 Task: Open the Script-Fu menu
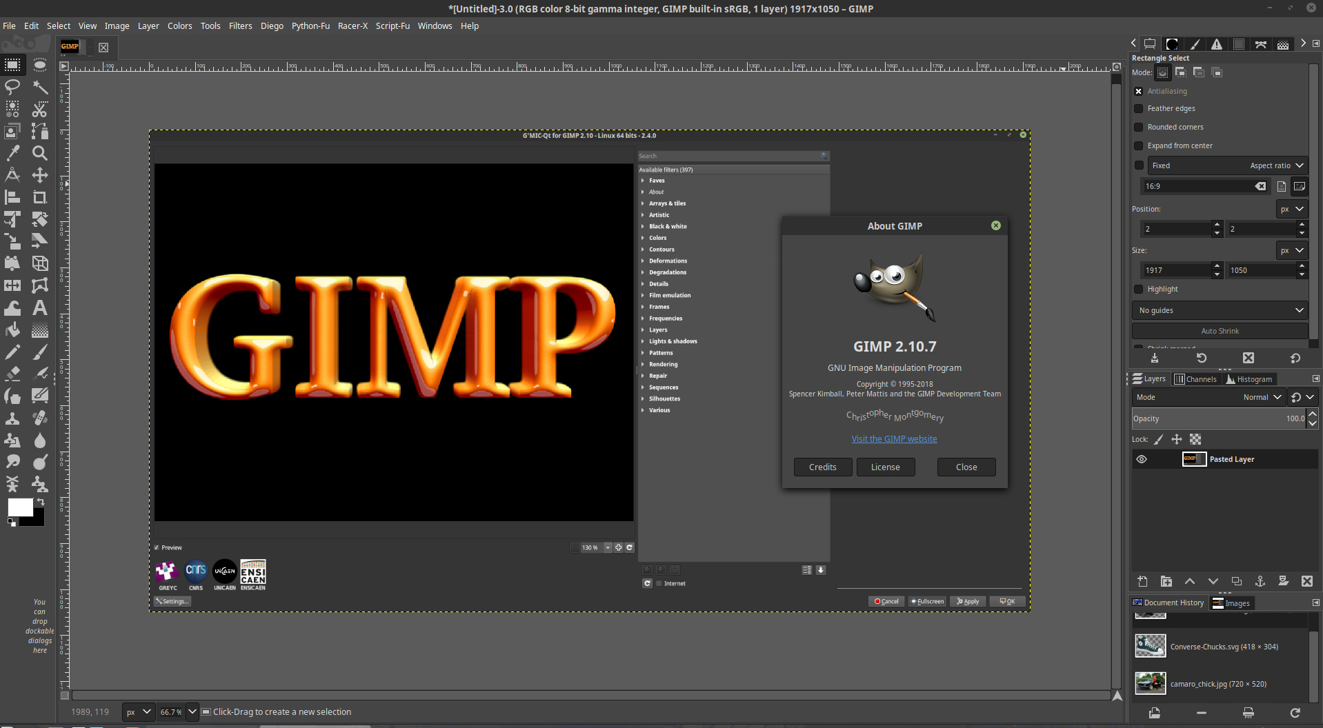tap(392, 26)
